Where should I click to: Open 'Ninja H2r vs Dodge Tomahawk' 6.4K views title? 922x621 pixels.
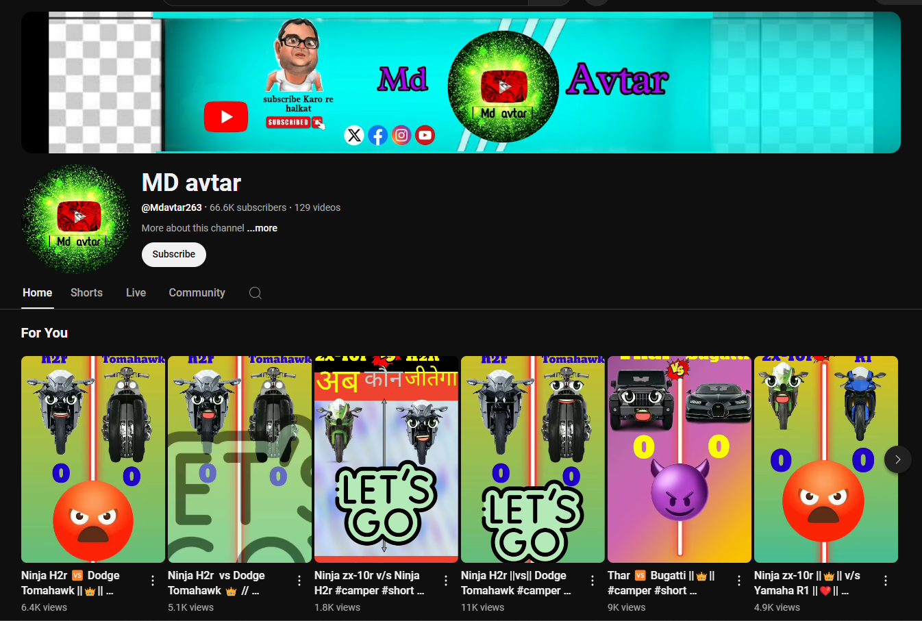[71, 583]
